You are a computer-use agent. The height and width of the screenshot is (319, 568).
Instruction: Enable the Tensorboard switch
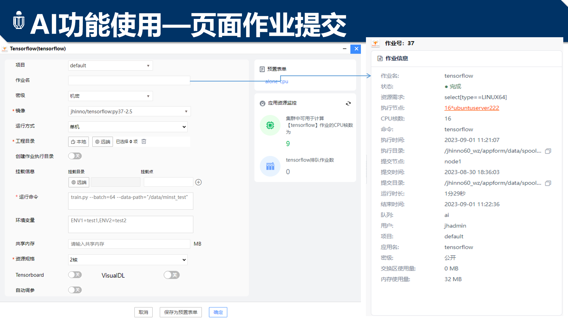click(75, 275)
